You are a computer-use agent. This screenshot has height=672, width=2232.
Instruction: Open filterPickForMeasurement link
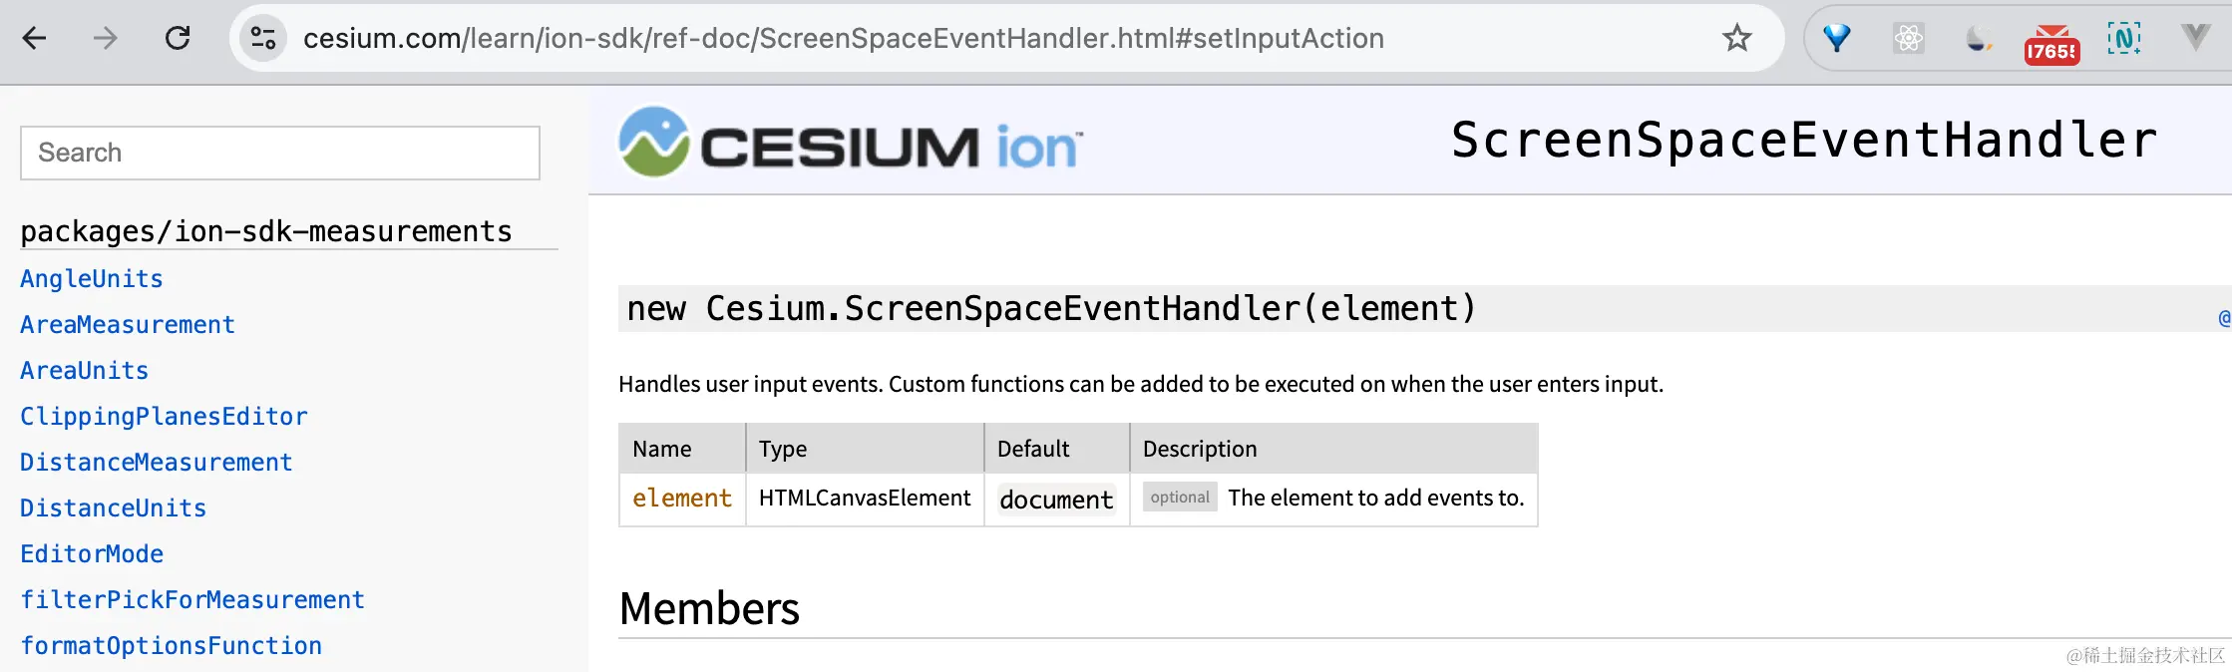pos(192,600)
